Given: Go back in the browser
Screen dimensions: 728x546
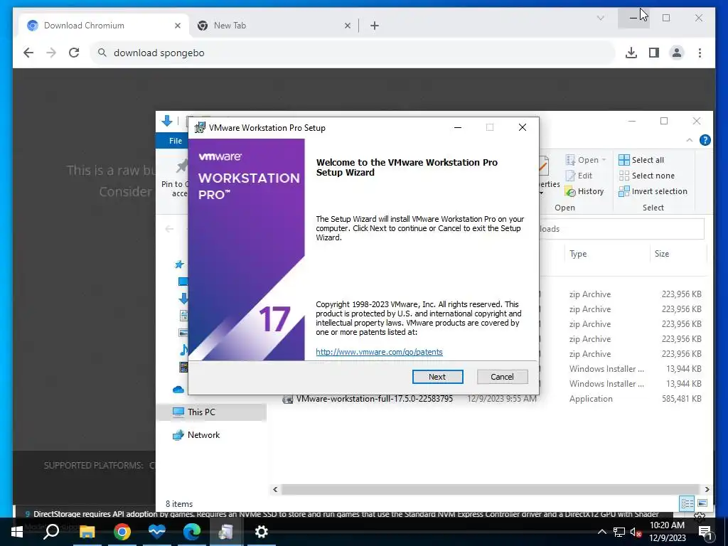Looking at the screenshot, I should pos(28,53).
